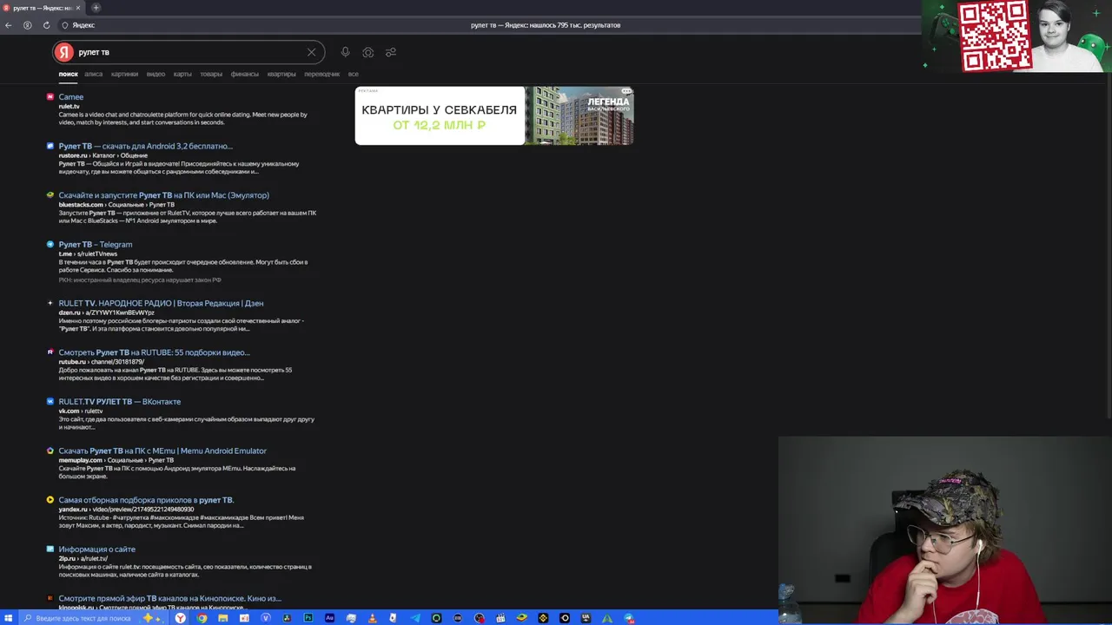The image size is (1112, 625).
Task: Expand the все services list
Action: coord(354,74)
